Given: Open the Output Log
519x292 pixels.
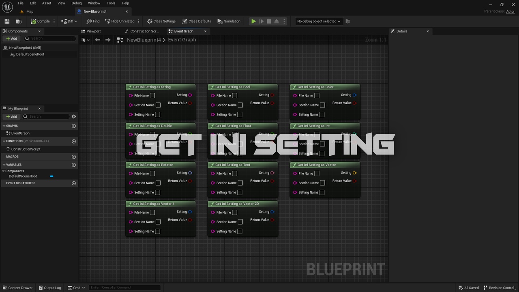Looking at the screenshot, I should point(49,288).
